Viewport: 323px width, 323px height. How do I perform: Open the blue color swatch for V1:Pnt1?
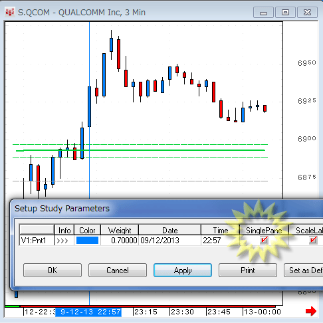coord(87,241)
